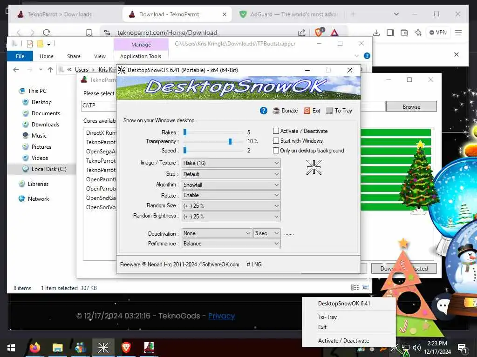This screenshot has height=357, width=477.
Task: Reload the page in Brave browser
Action: (x=46, y=33)
